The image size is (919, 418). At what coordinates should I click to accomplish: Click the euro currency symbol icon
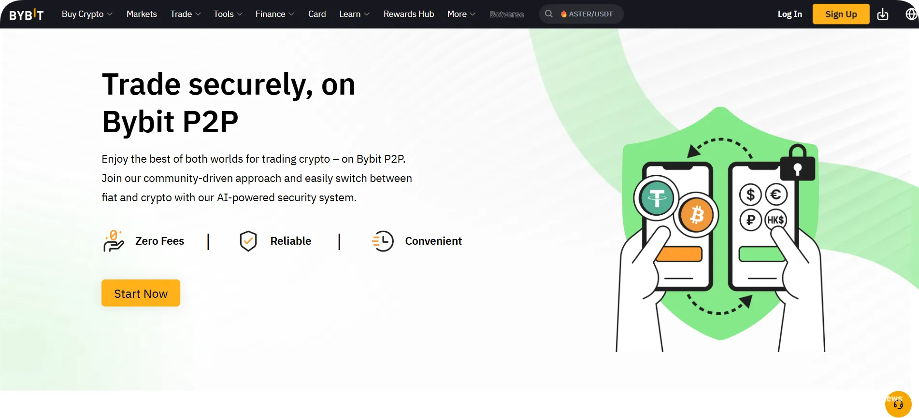[776, 195]
